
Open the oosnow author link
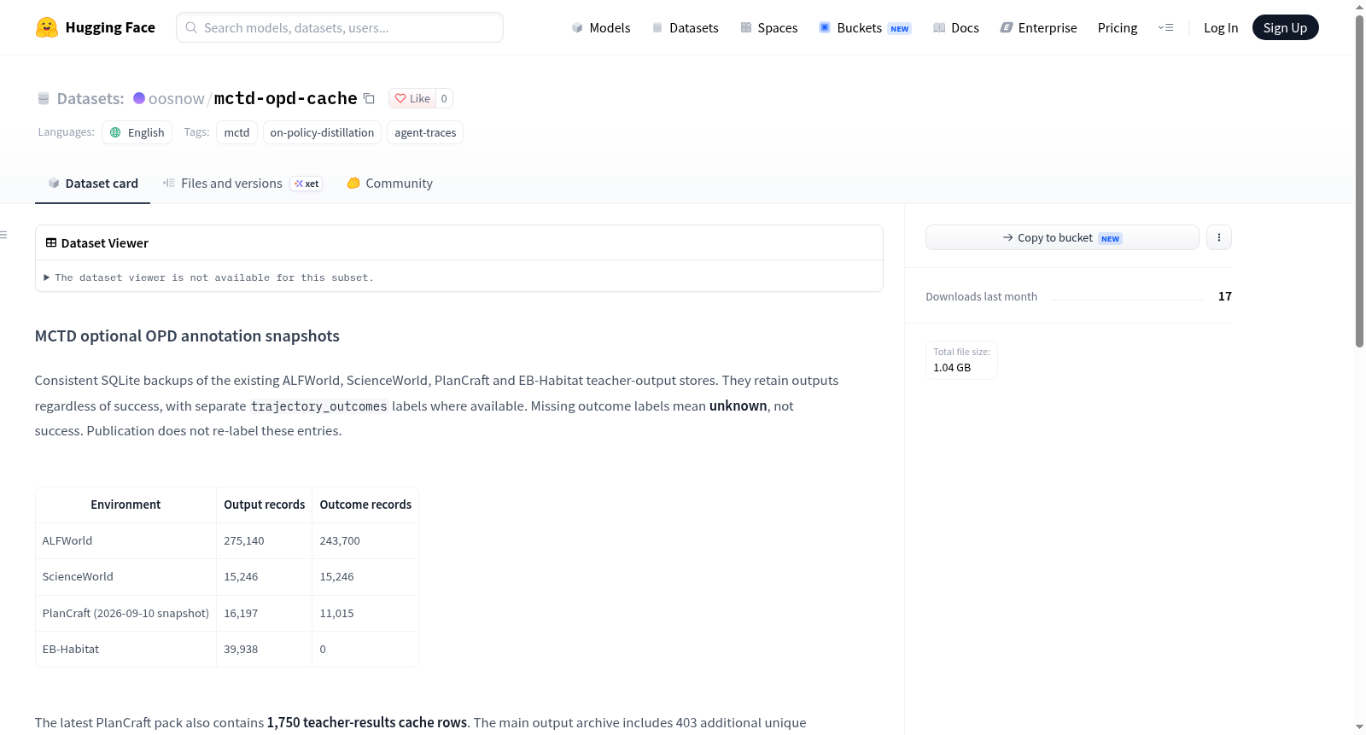coord(176,99)
